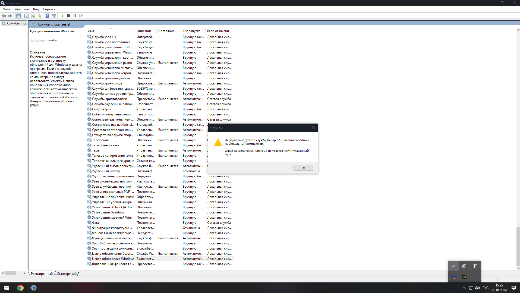
Task: Select the Центр обновления Windows row
Action: [160, 259]
